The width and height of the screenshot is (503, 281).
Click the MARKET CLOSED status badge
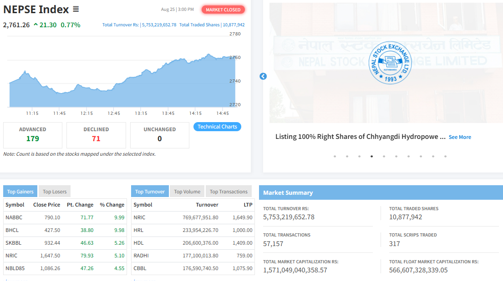point(223,10)
